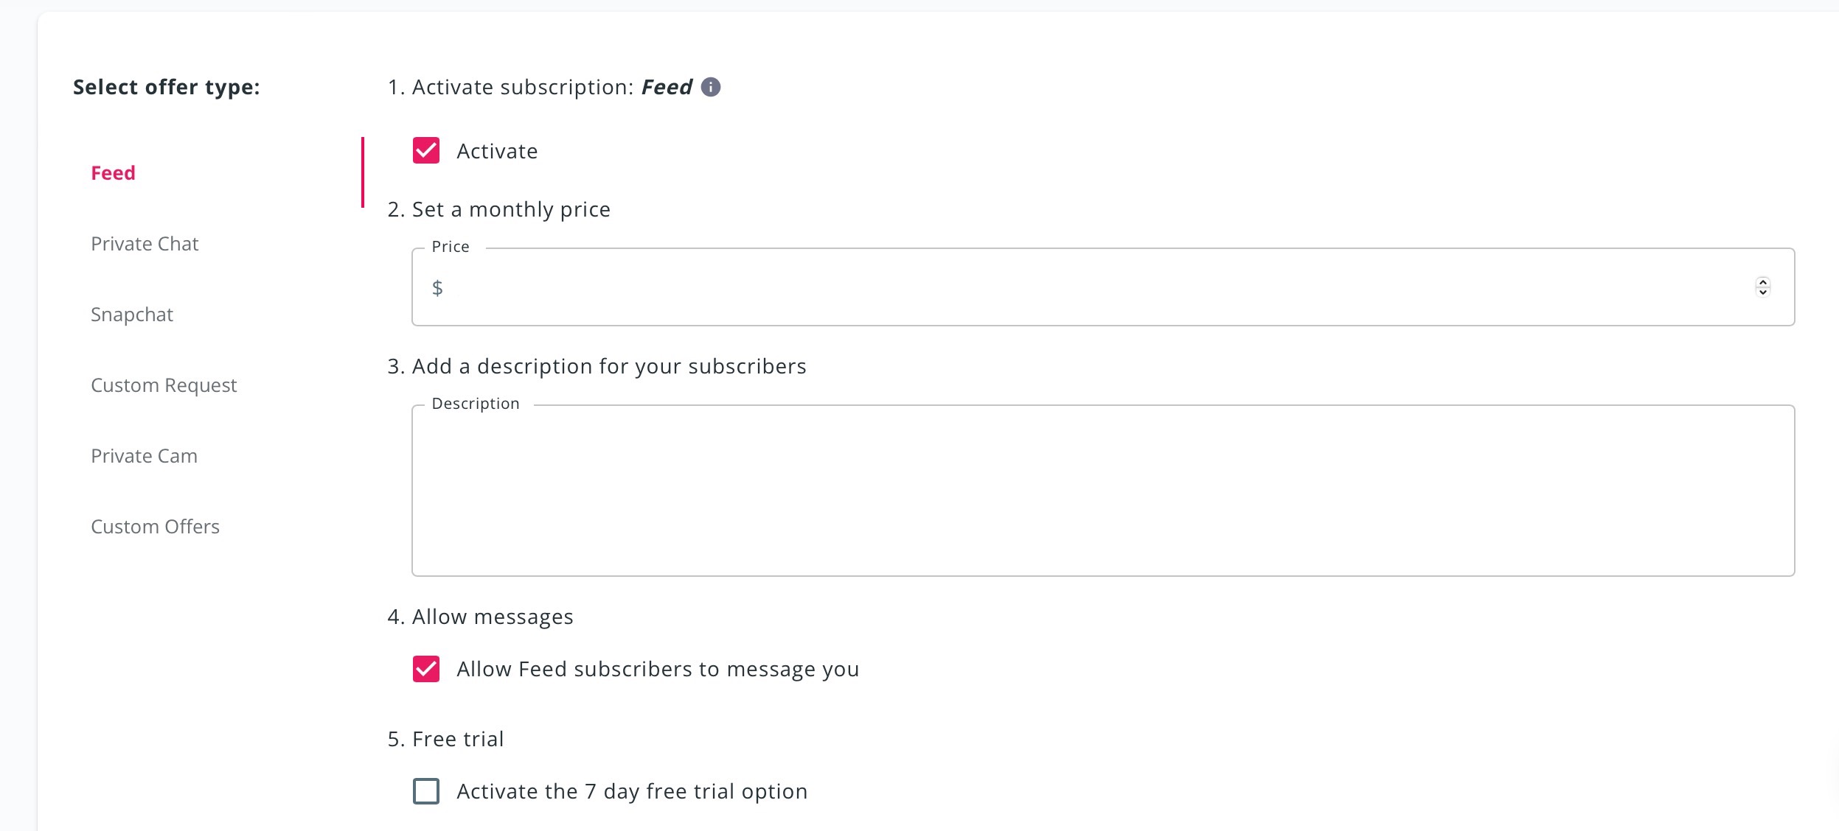The height and width of the screenshot is (831, 1839).
Task: Decrease price with the stepper down arrow
Action: click(x=1762, y=292)
